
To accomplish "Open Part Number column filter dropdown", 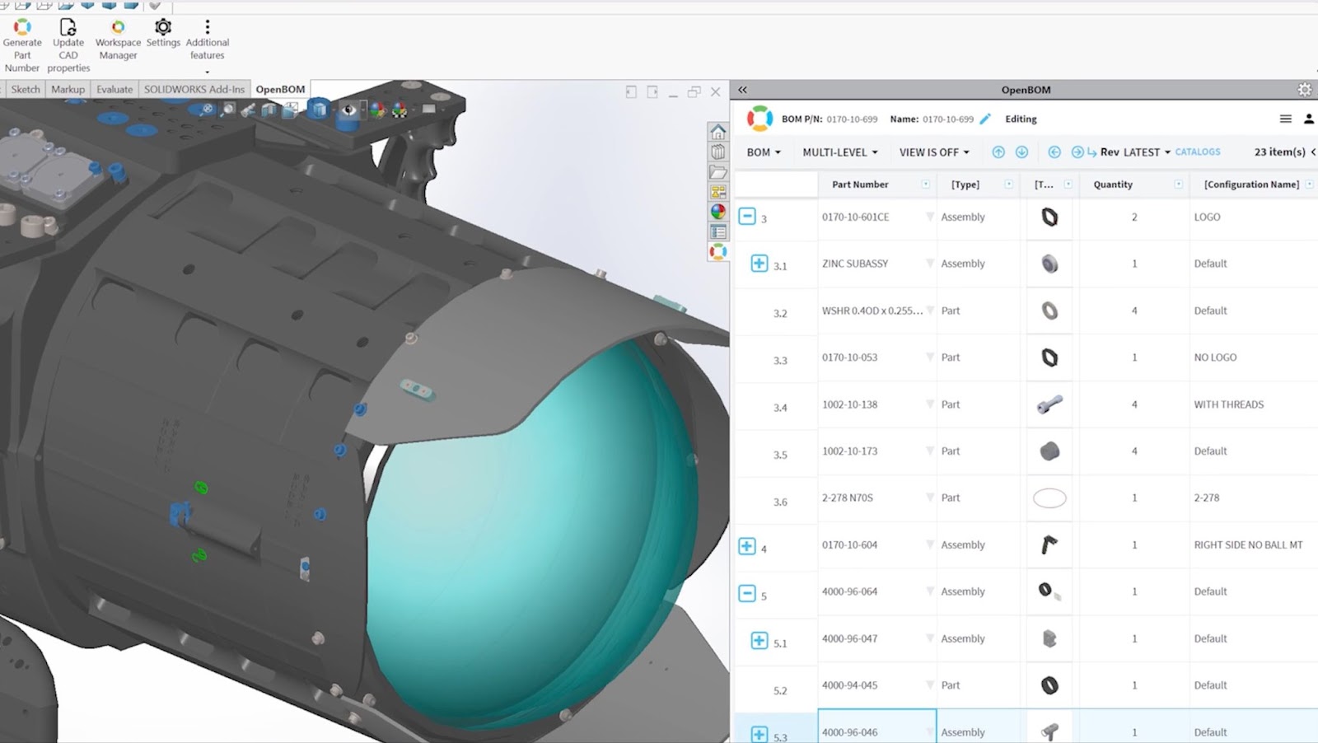I will point(925,185).
